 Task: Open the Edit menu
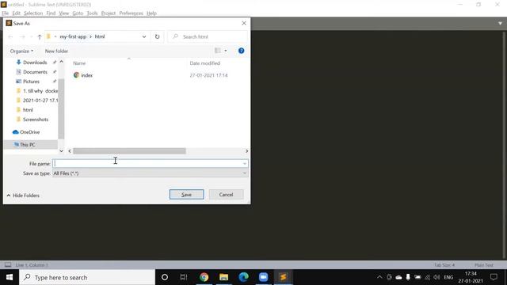tap(16, 13)
